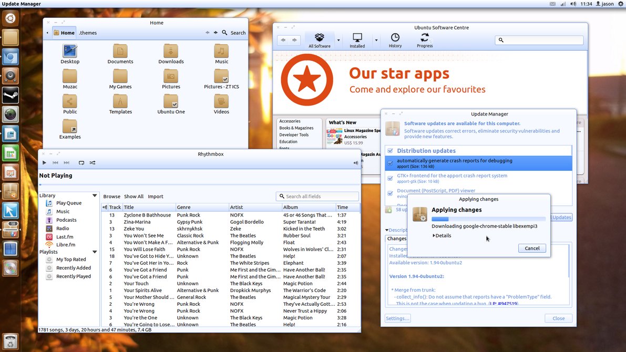Open the LP: #947519 bug link
This screenshot has height=352, width=626.
504,304
